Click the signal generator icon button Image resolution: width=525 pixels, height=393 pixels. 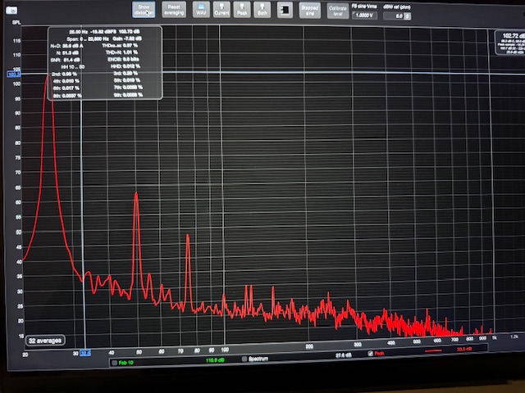283,10
